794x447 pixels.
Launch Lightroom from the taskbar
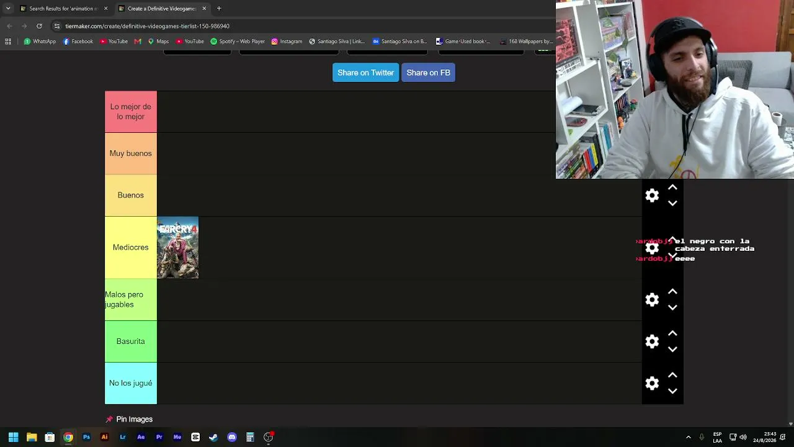tap(123, 437)
